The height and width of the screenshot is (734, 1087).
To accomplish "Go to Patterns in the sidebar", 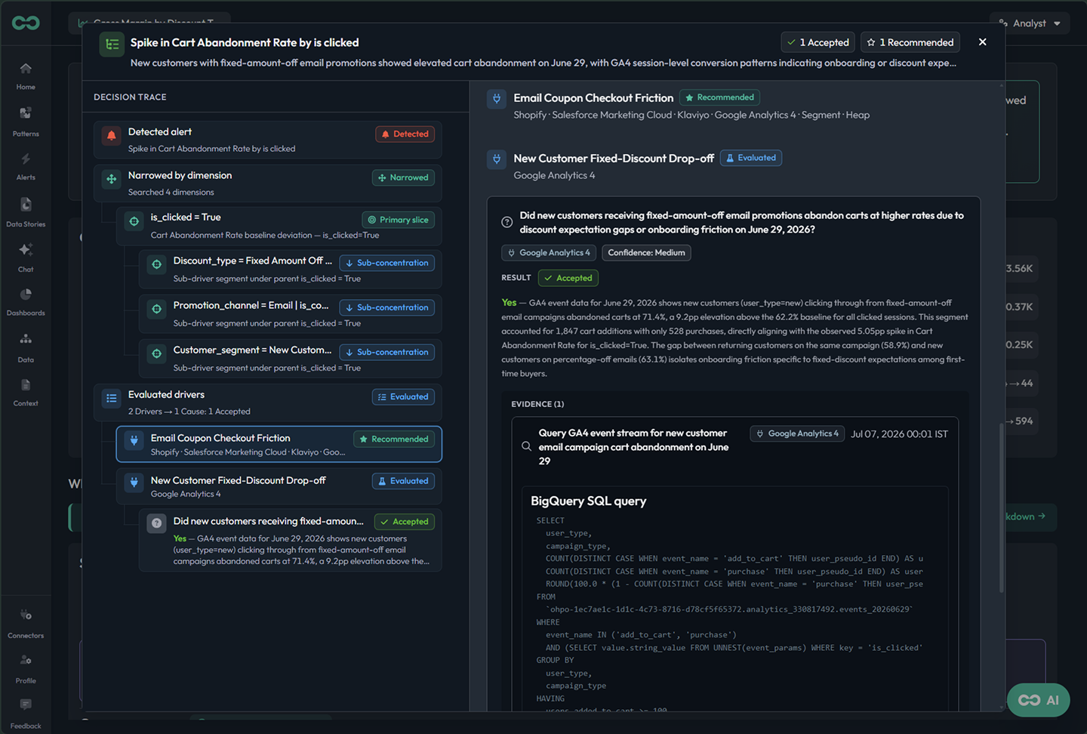I will coord(26,121).
